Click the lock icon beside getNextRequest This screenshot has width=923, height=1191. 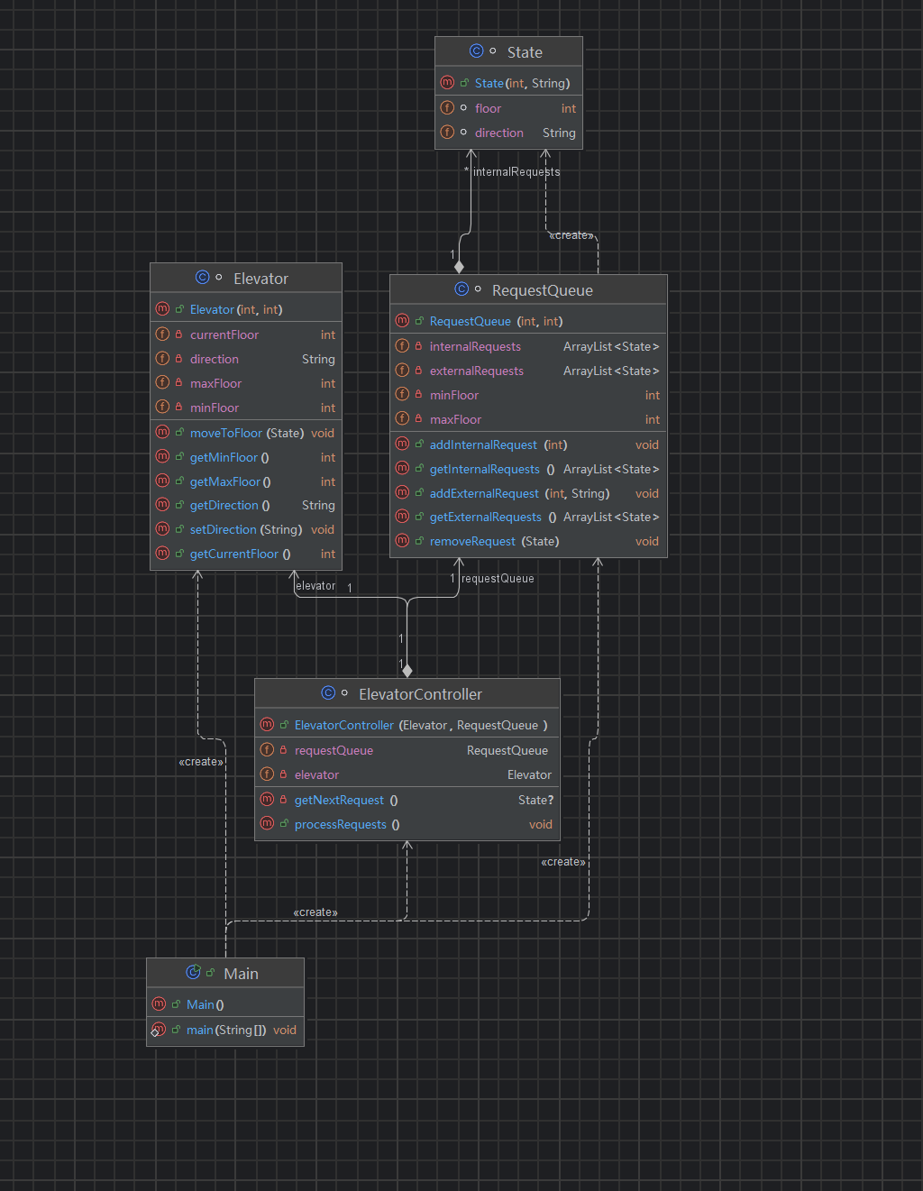coord(284,800)
